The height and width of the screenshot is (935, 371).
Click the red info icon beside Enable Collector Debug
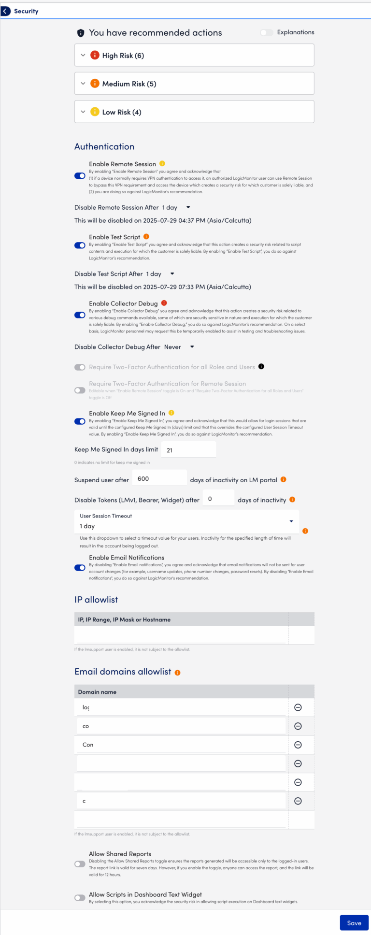164,303
